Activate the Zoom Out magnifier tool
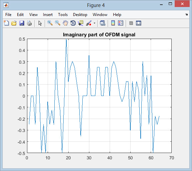The height and width of the screenshot is (171, 192). pyautogui.click(x=58, y=23)
